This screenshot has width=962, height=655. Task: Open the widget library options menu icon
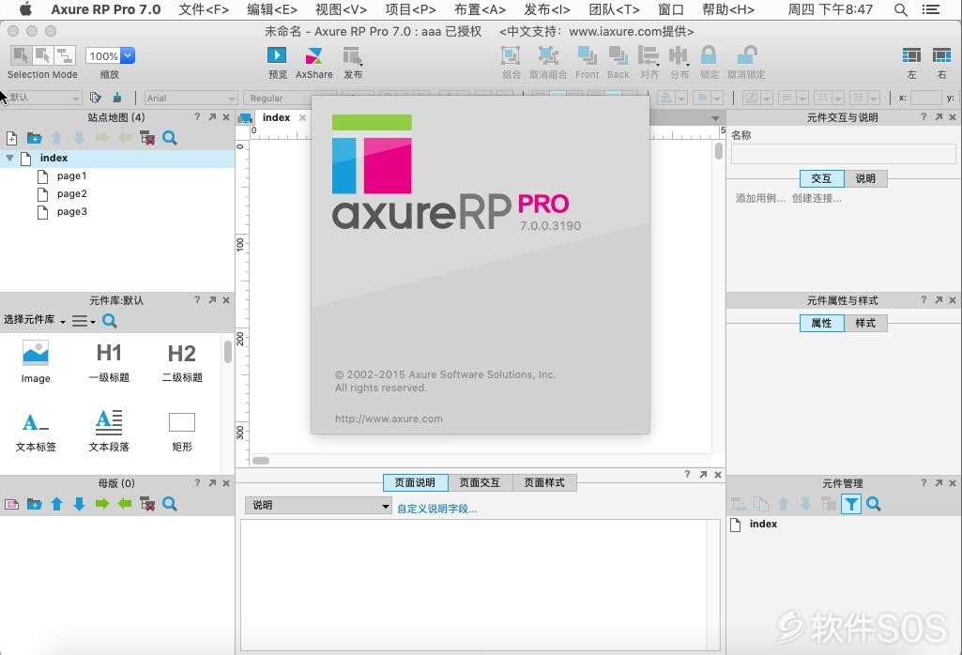(84, 320)
